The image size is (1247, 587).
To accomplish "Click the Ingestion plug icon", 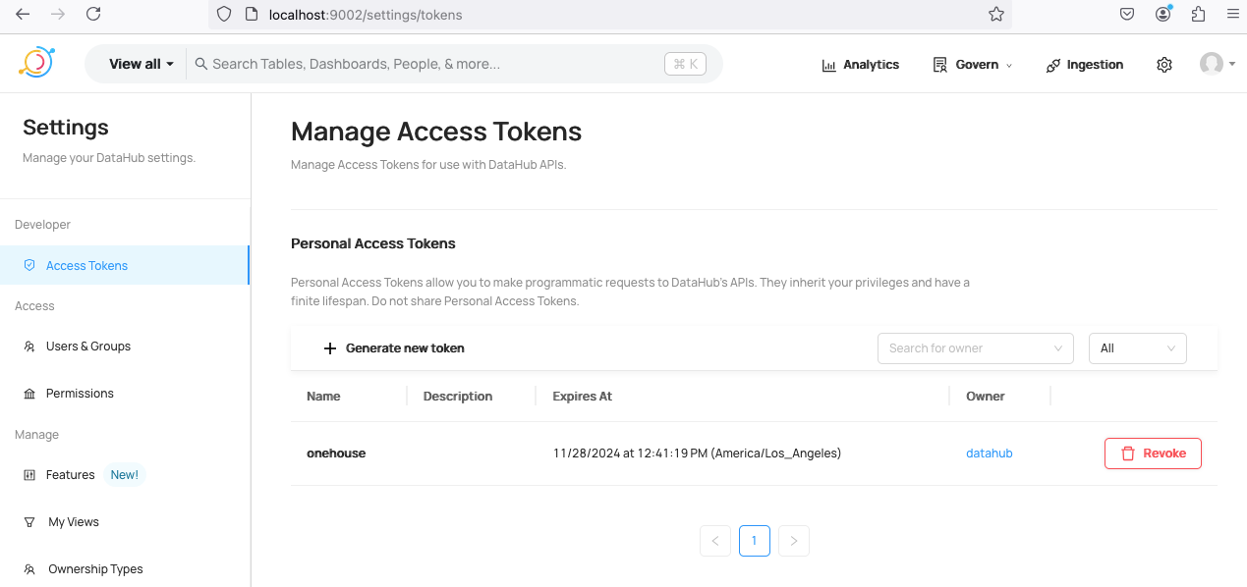I will tap(1053, 65).
